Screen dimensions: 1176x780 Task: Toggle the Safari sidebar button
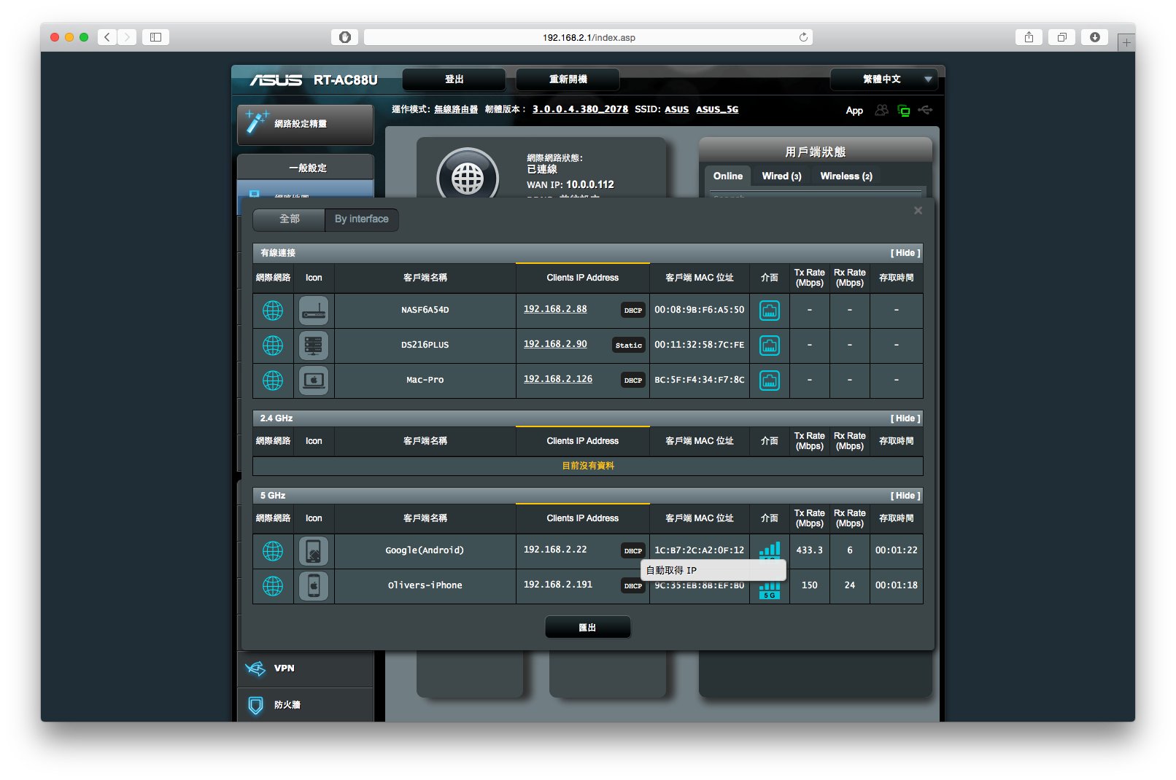pos(155,37)
